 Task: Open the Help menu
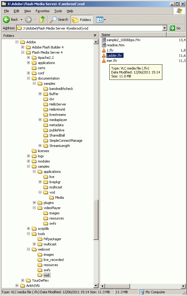point(70,11)
